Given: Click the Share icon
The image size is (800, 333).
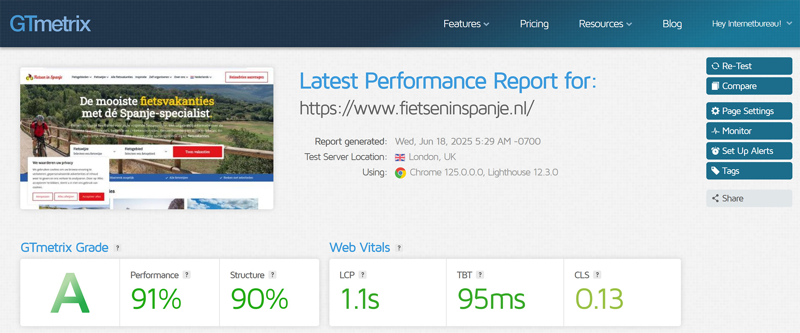Looking at the screenshot, I should [x=715, y=198].
